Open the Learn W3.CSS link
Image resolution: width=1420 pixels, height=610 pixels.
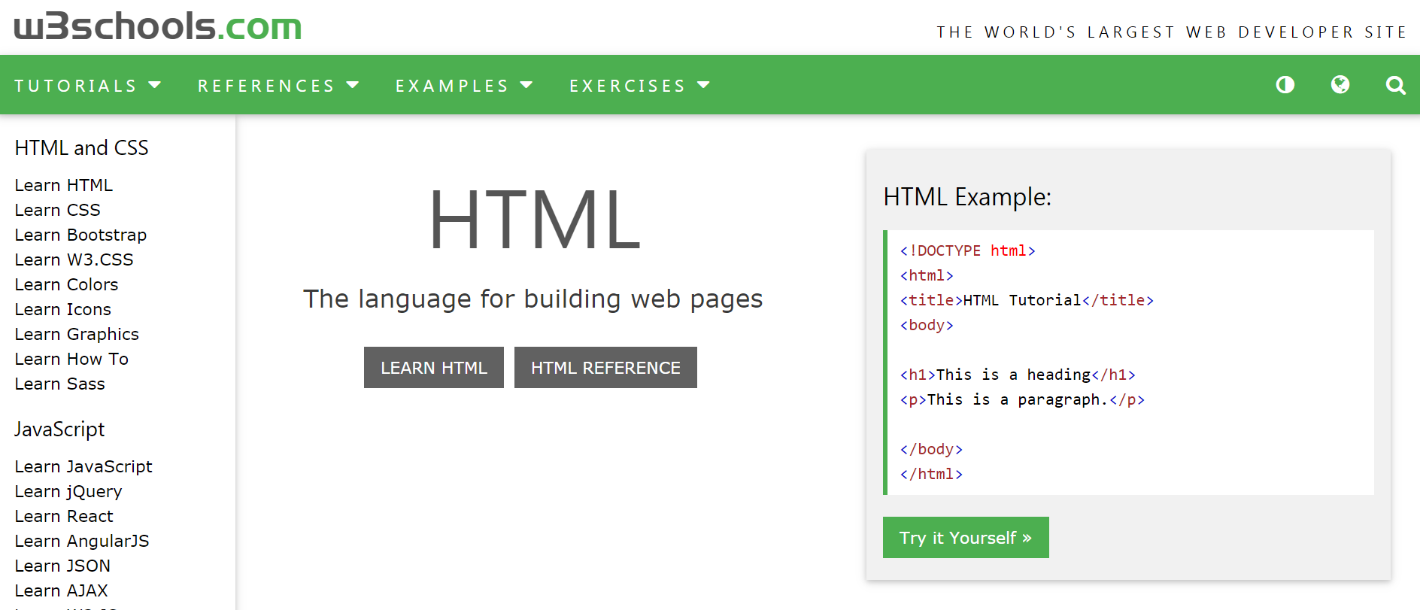pyautogui.click(x=74, y=259)
